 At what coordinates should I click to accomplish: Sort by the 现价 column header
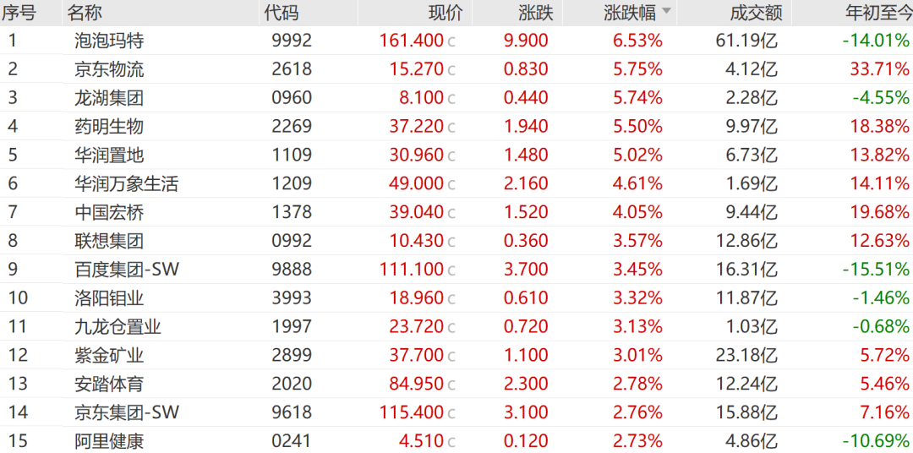[446, 12]
